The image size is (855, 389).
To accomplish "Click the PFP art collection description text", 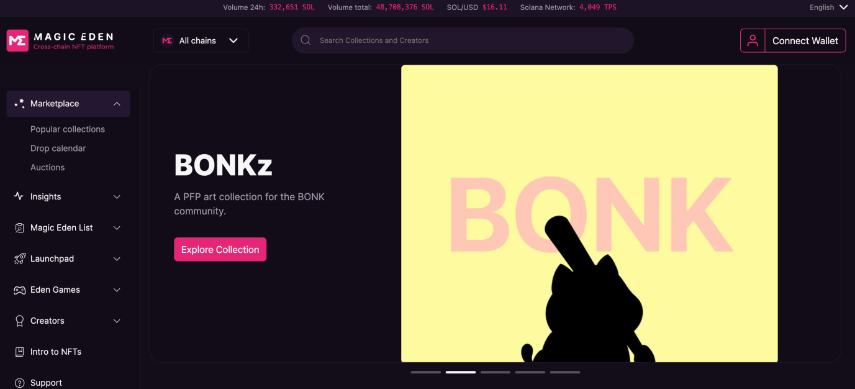I will tap(250, 204).
